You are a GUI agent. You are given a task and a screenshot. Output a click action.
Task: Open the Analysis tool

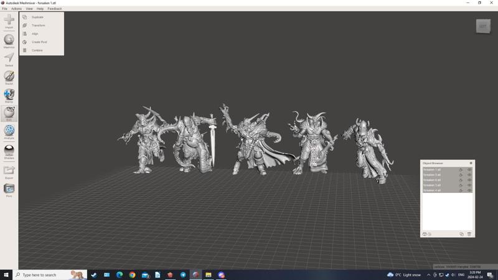9,131
